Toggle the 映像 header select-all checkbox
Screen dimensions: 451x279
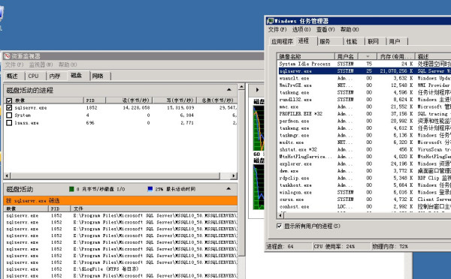[9, 100]
